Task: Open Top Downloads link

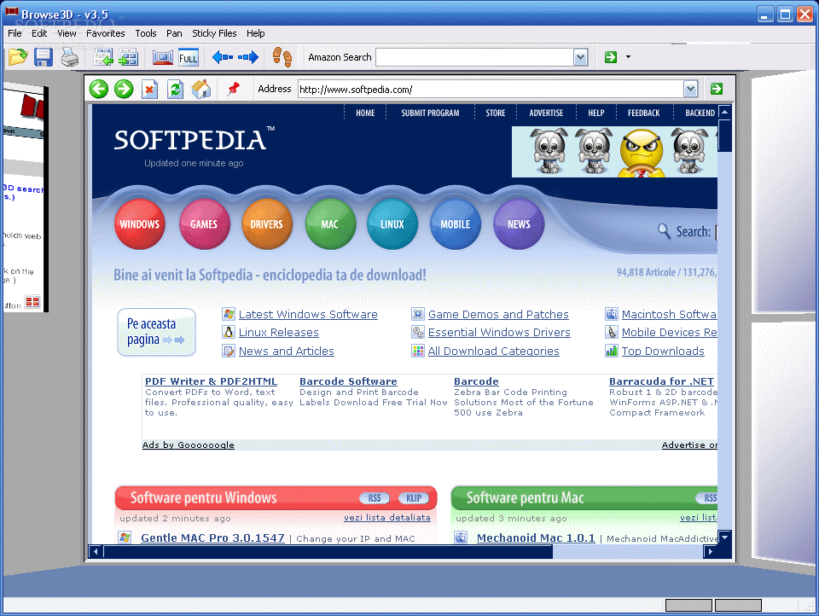Action: 663,352
